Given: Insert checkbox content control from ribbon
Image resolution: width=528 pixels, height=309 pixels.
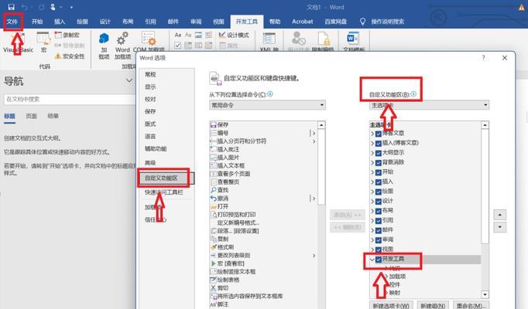Looking at the screenshot, I should tap(178, 45).
